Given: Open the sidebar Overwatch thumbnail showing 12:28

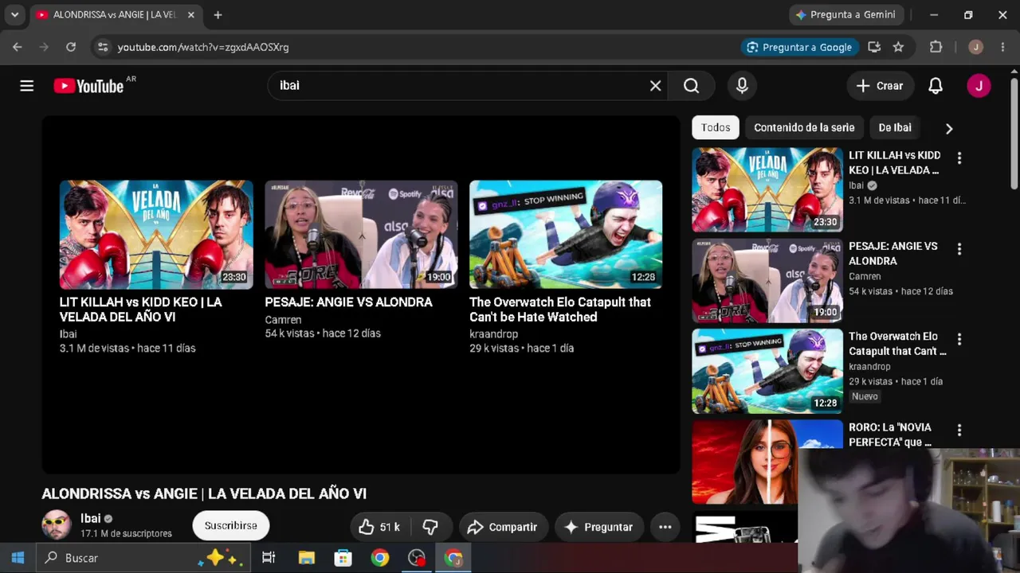Looking at the screenshot, I should [767, 371].
